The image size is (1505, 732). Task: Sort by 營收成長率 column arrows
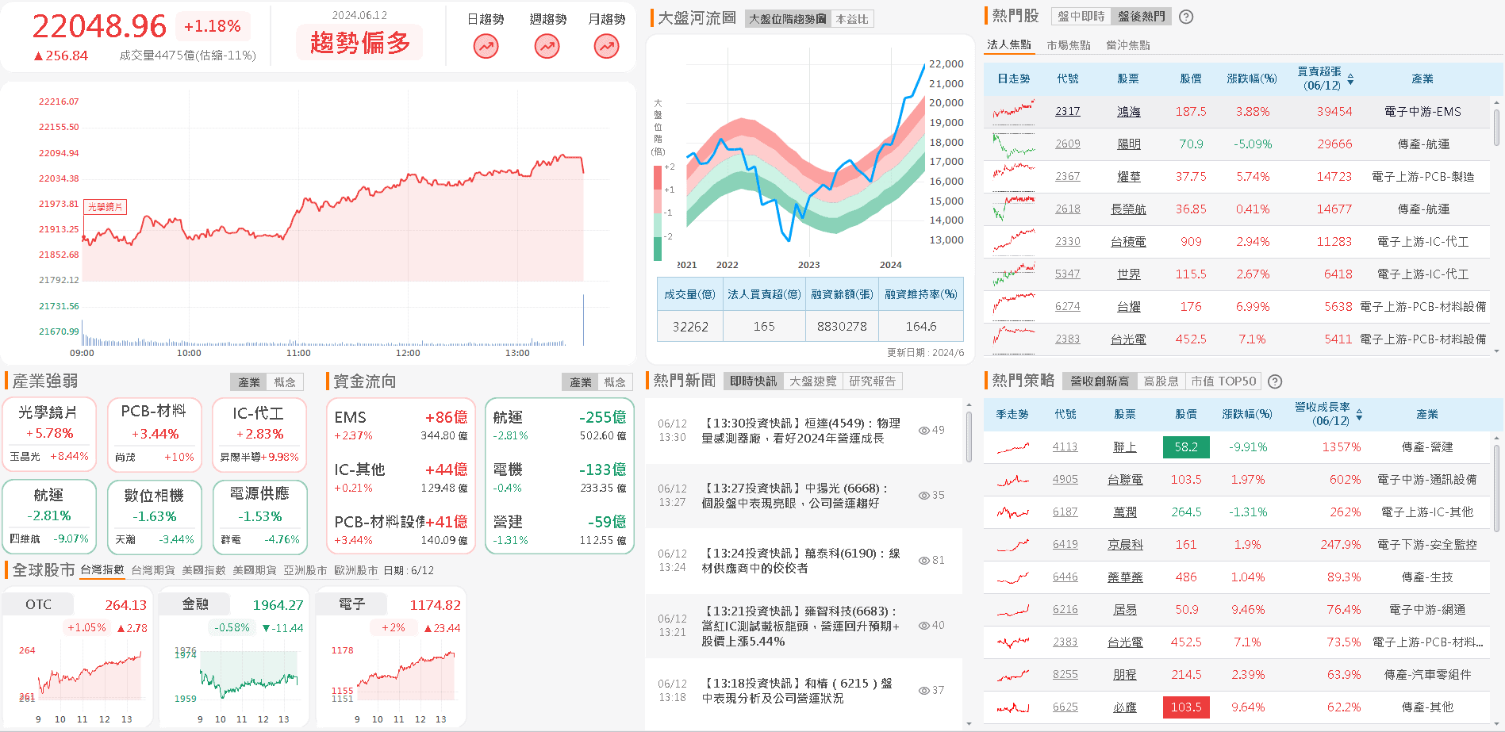[x=1359, y=415]
